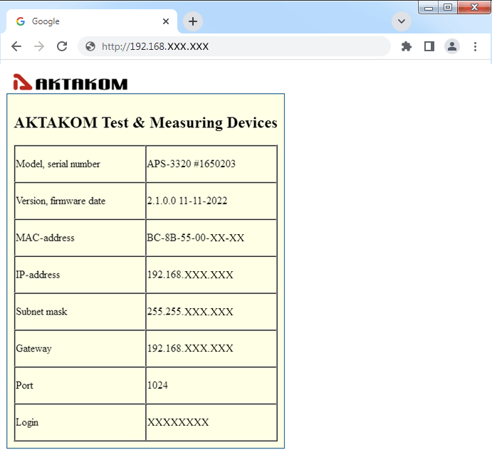Click the 'APS-3320 #1650203' value

pyautogui.click(x=192, y=164)
